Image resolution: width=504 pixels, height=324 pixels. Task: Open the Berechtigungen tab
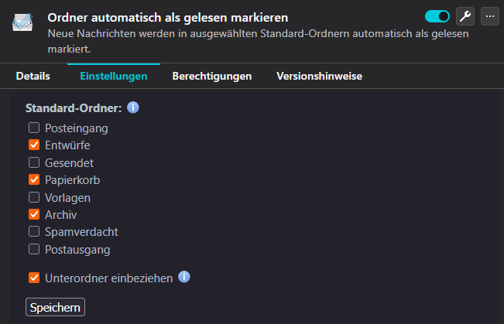click(x=212, y=76)
